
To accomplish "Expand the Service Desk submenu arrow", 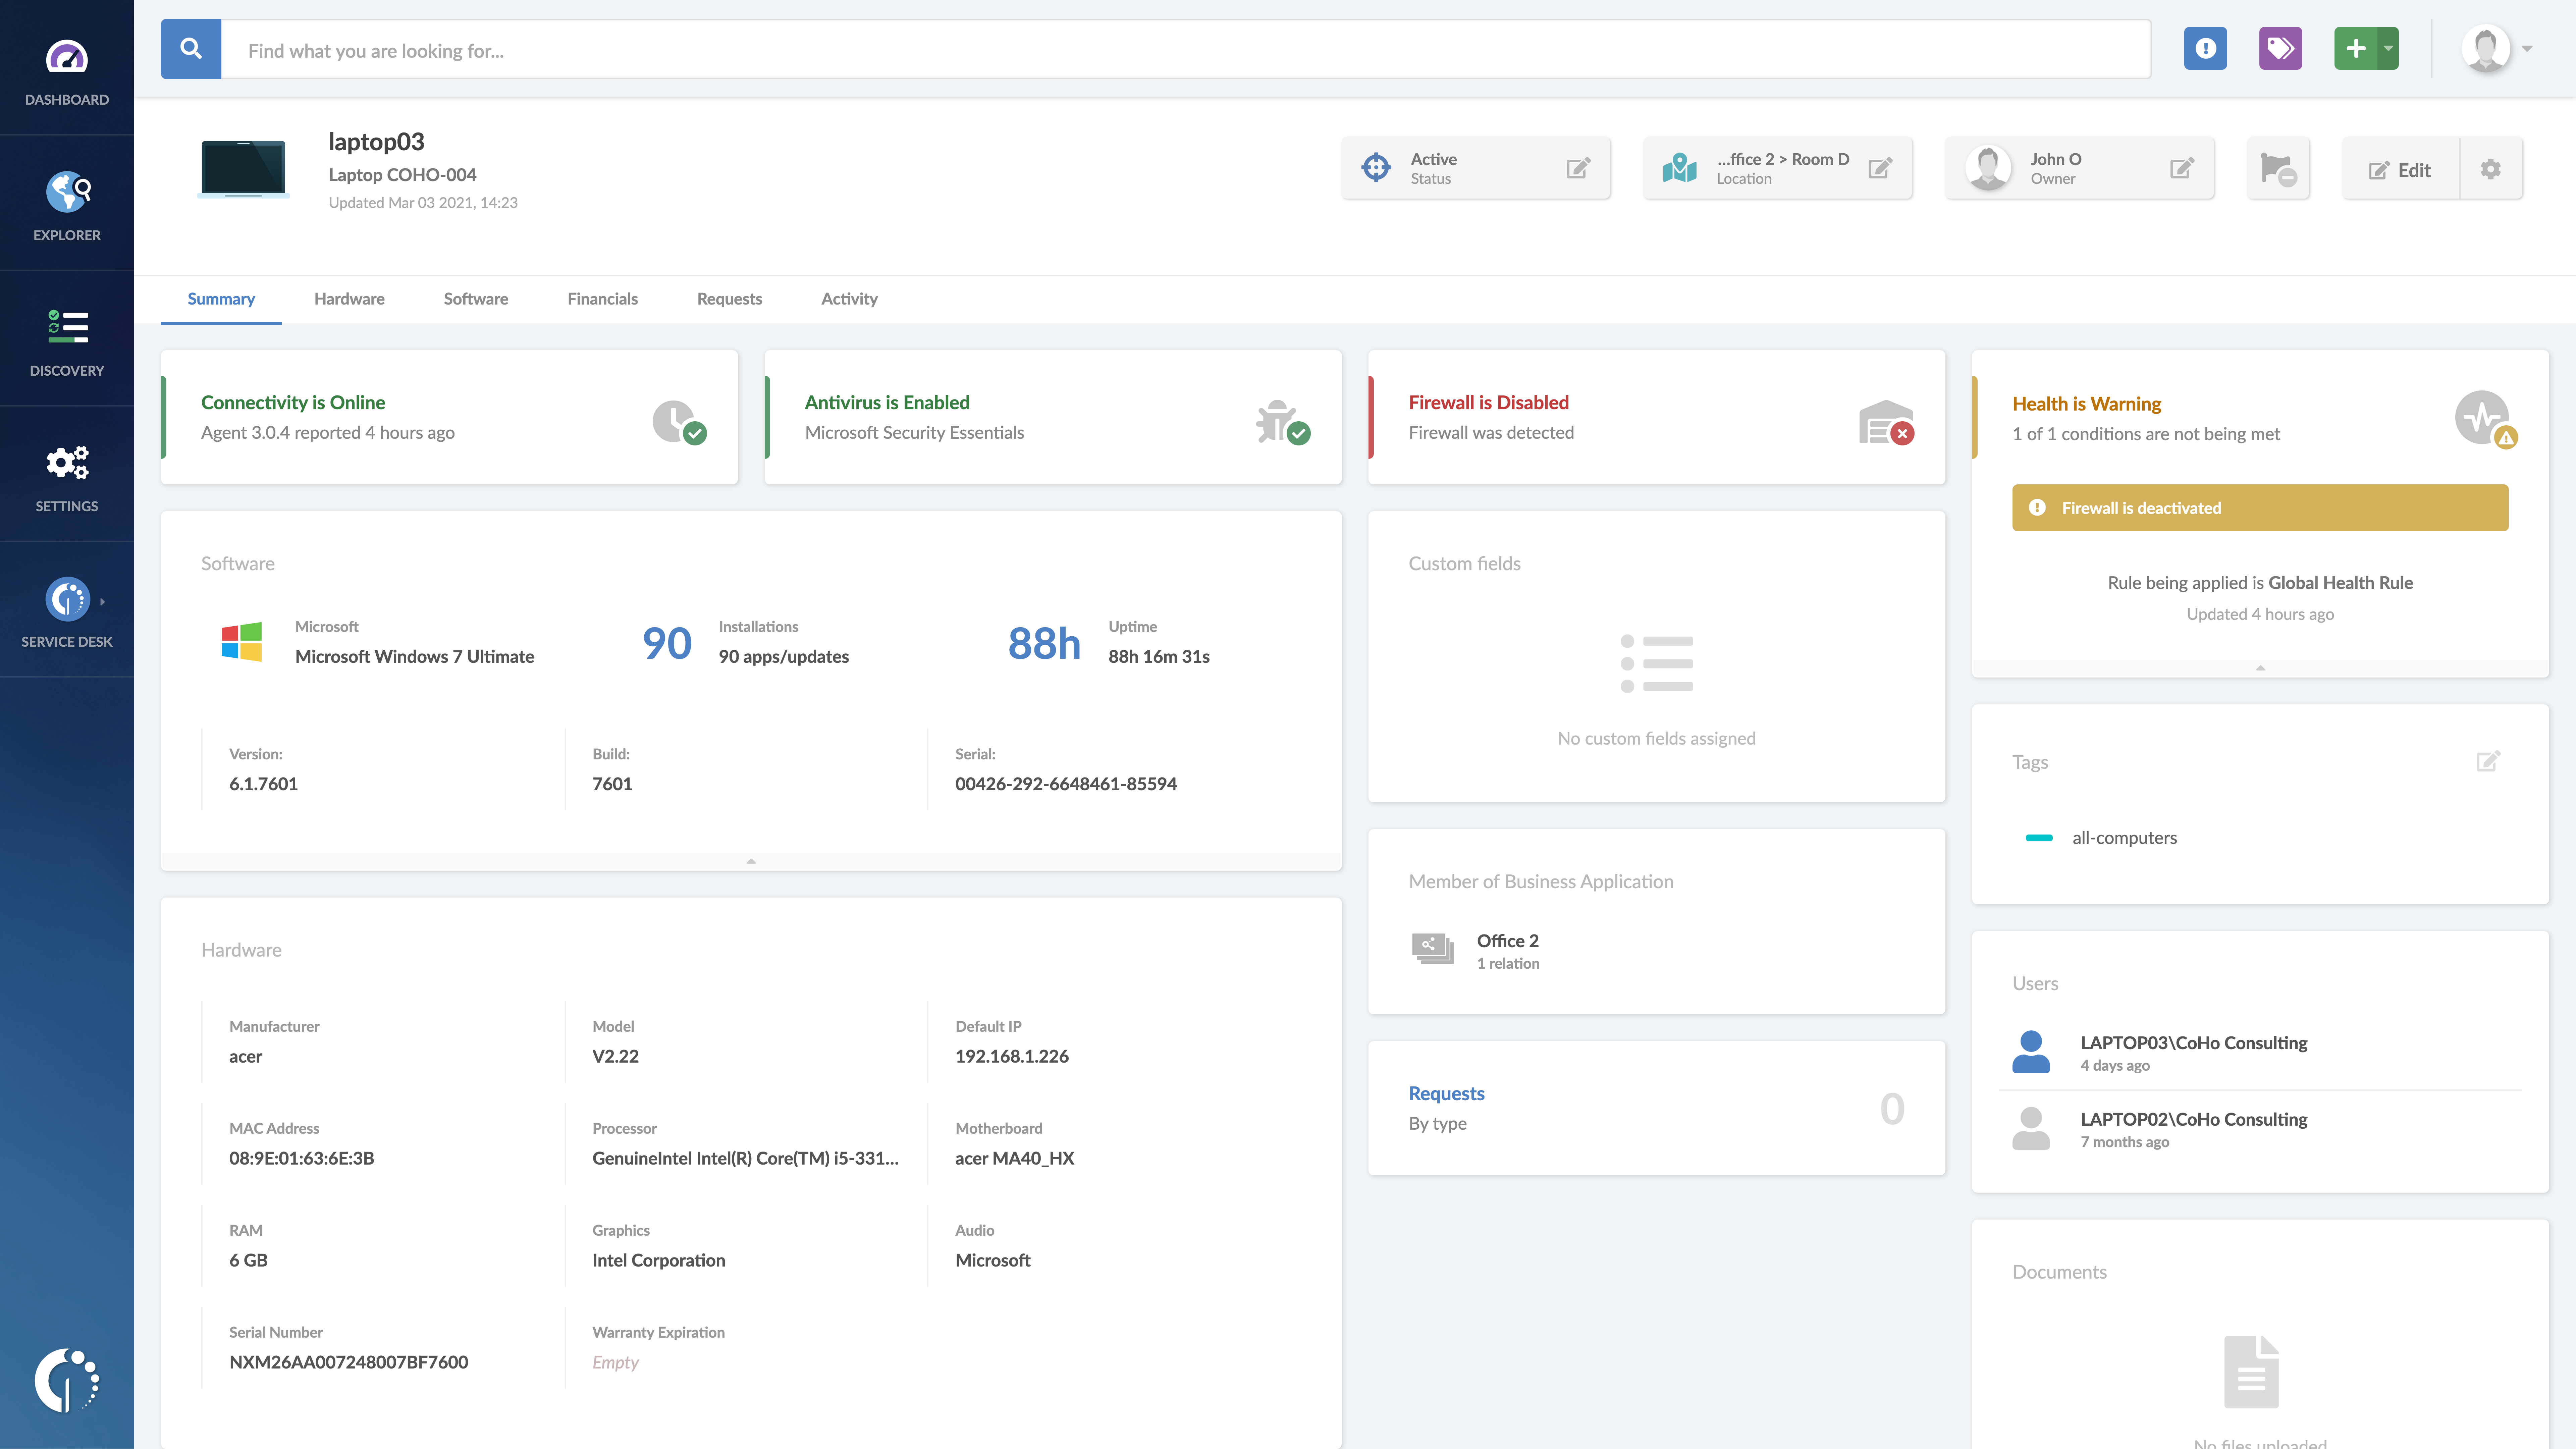I will pyautogui.click(x=102, y=601).
